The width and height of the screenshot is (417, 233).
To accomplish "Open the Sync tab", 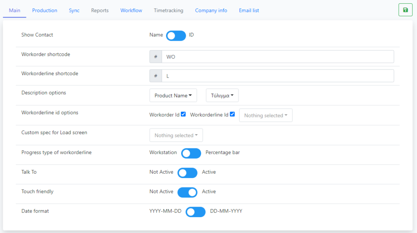I will 74,10.
